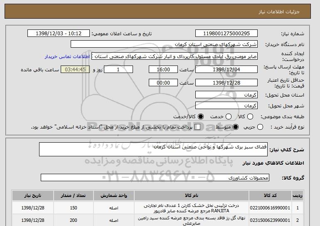The height and width of the screenshot is (226, 320).
Task: Click the شماره نیاز field 1198001275000295
Action: (x=226, y=34)
